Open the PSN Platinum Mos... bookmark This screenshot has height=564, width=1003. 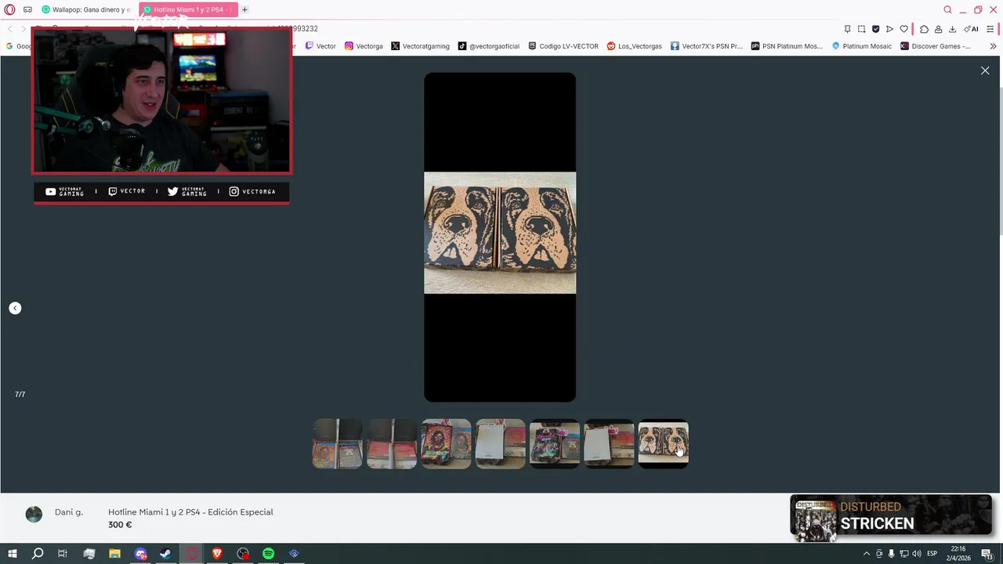(787, 46)
